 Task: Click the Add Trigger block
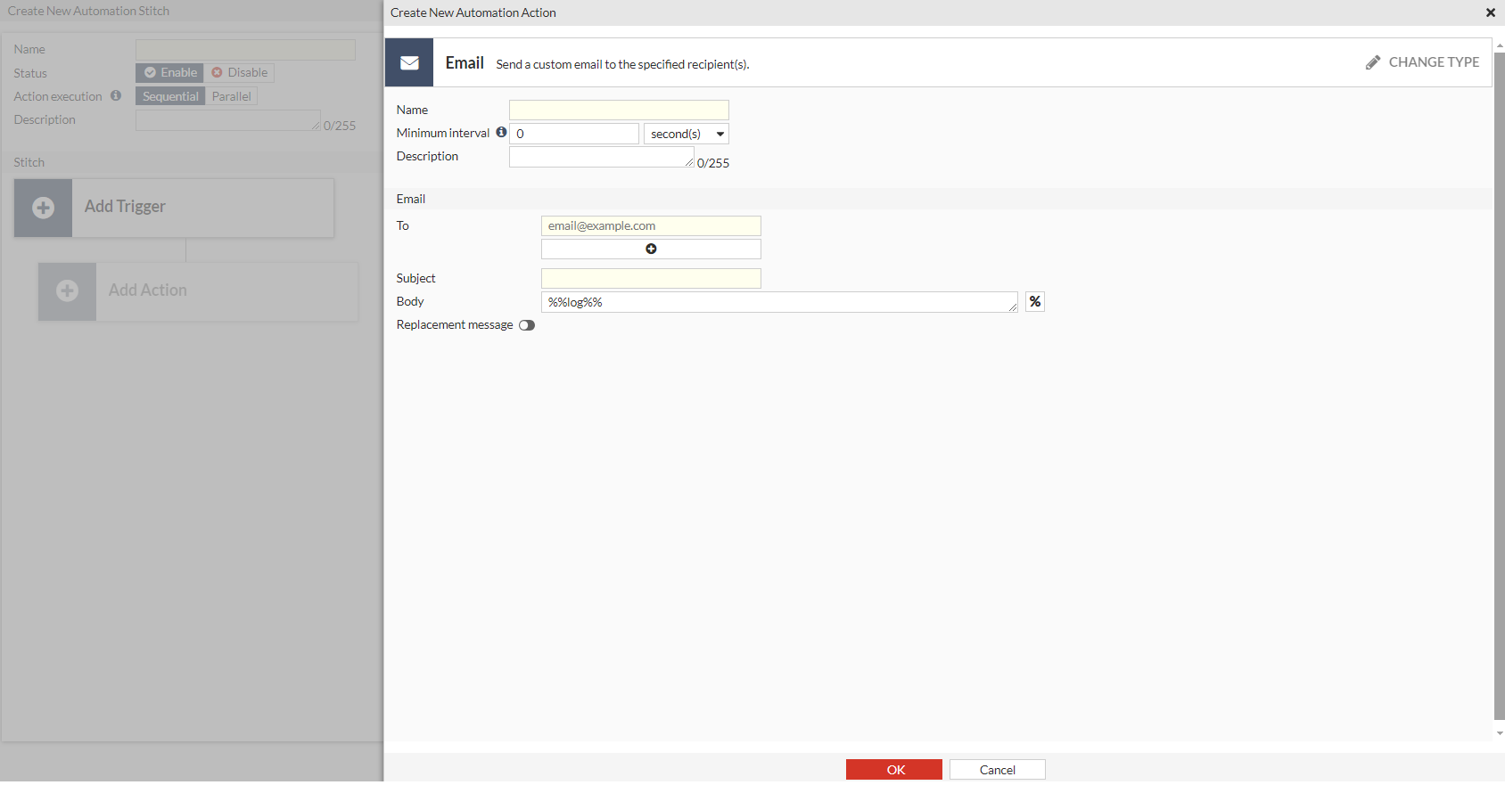[174, 208]
